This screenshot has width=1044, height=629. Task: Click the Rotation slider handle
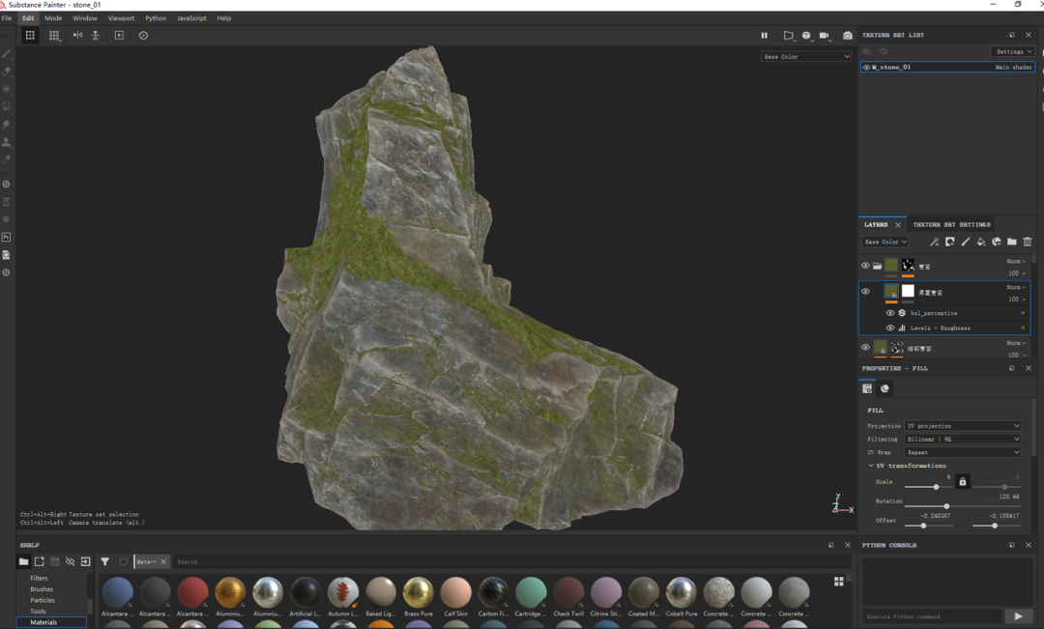click(x=946, y=506)
